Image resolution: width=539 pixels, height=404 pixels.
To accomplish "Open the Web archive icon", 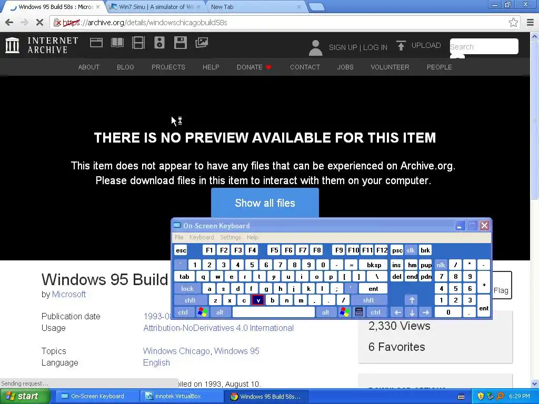I will 96,43.
